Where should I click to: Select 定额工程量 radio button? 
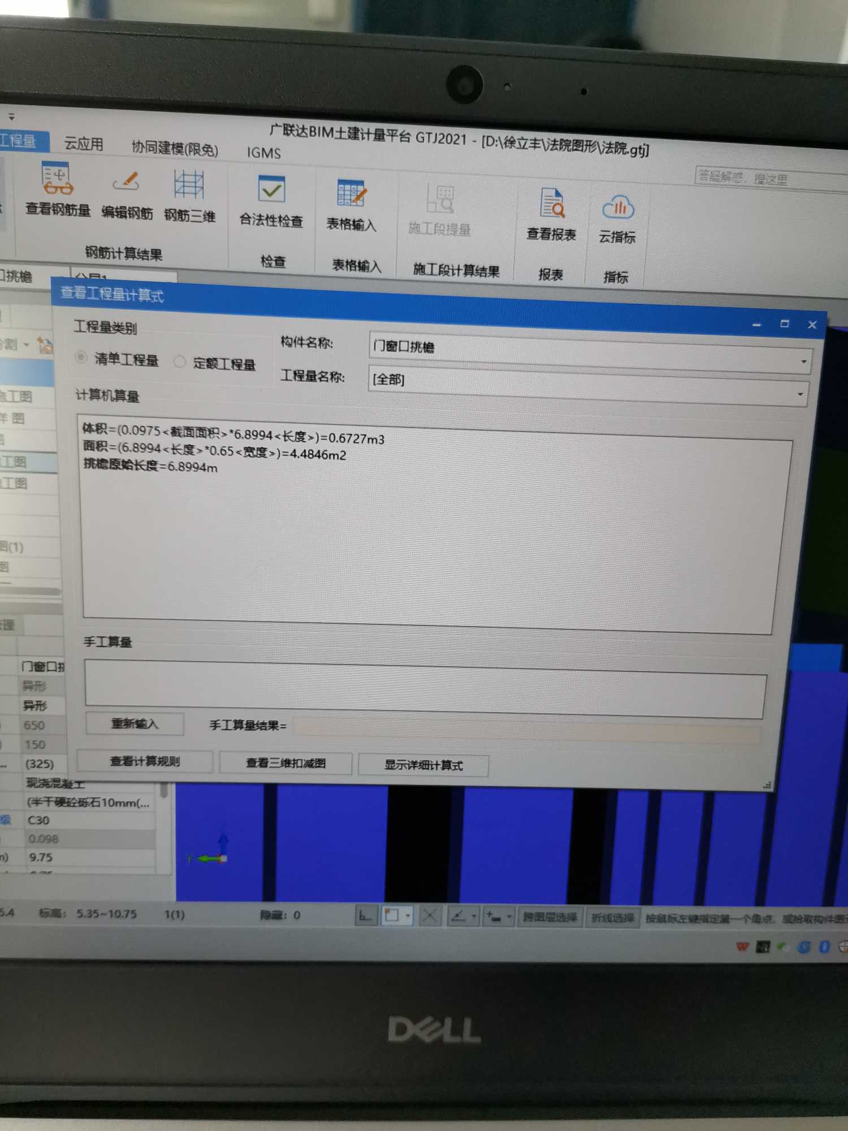(x=179, y=361)
